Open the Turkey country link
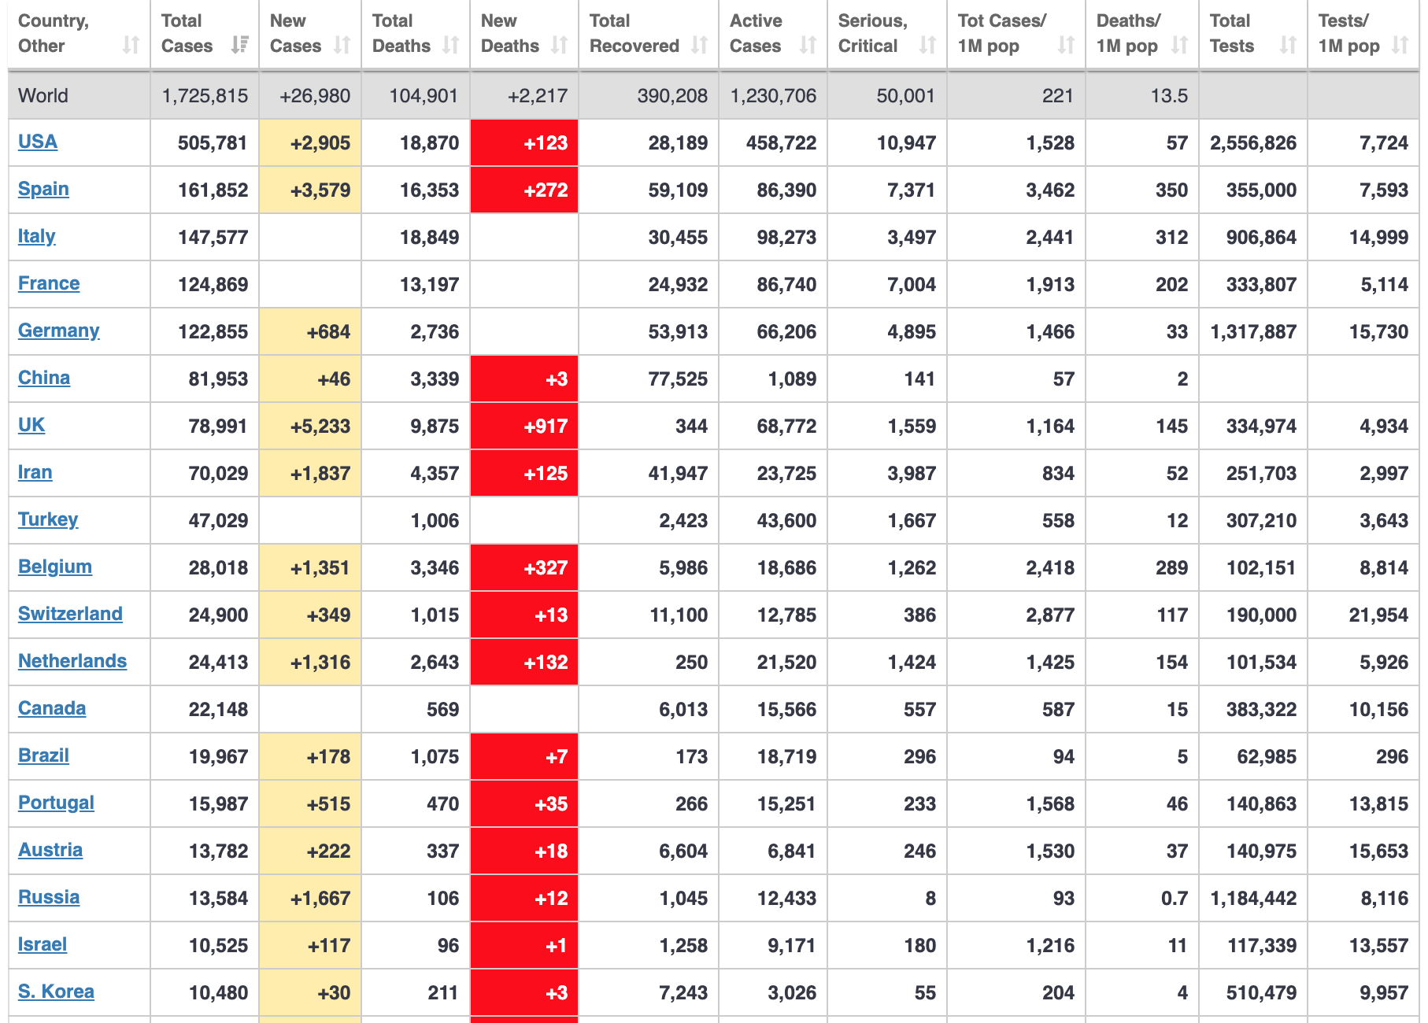Image resolution: width=1428 pixels, height=1023 pixels. (48, 519)
